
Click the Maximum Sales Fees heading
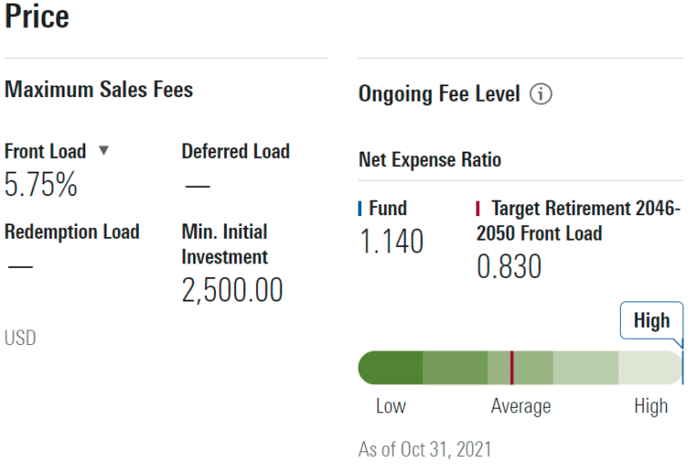pyautogui.click(x=99, y=89)
